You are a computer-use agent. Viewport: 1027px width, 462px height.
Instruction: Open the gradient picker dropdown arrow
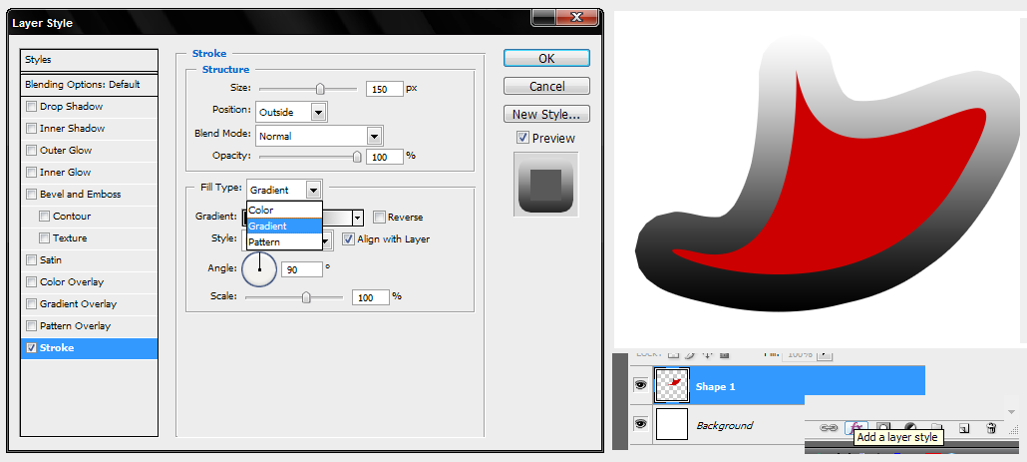[x=357, y=217]
